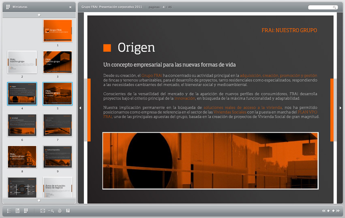Flip to previous page with left side arrow
Viewport: 345px width, 218px height.
(80, 108)
